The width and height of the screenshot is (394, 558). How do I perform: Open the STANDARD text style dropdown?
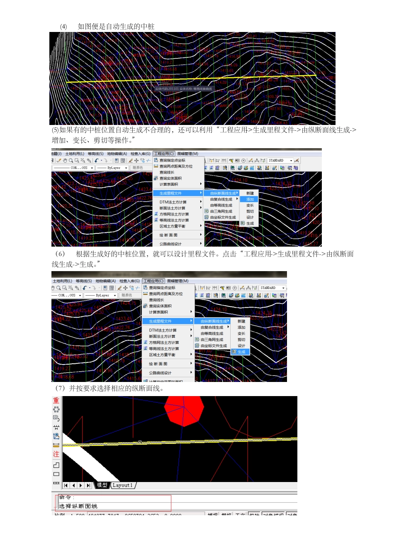[x=280, y=161]
